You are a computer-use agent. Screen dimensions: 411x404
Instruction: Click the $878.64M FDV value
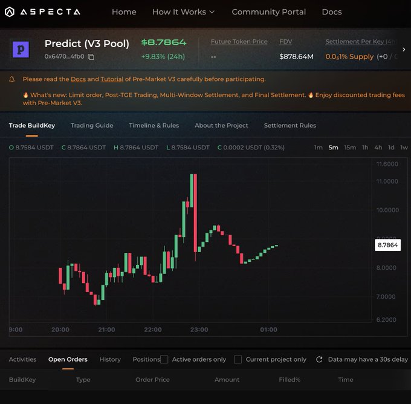296,57
